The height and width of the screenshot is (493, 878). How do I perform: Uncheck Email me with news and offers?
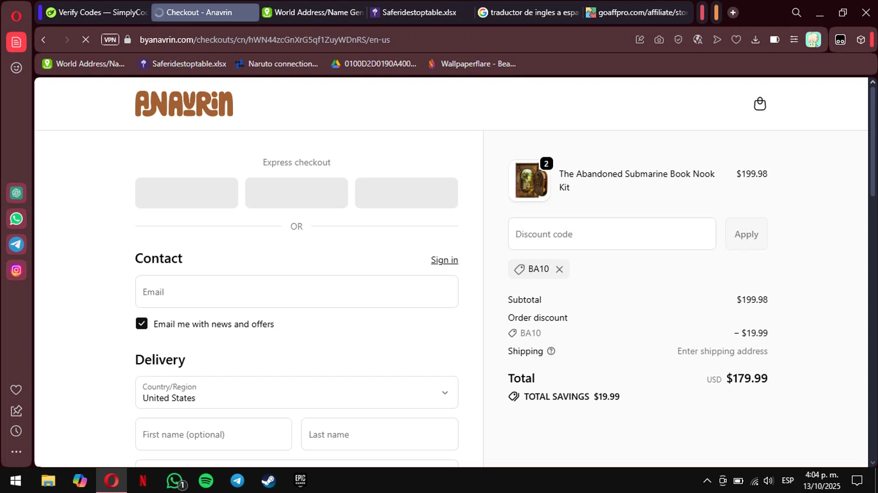tap(142, 323)
